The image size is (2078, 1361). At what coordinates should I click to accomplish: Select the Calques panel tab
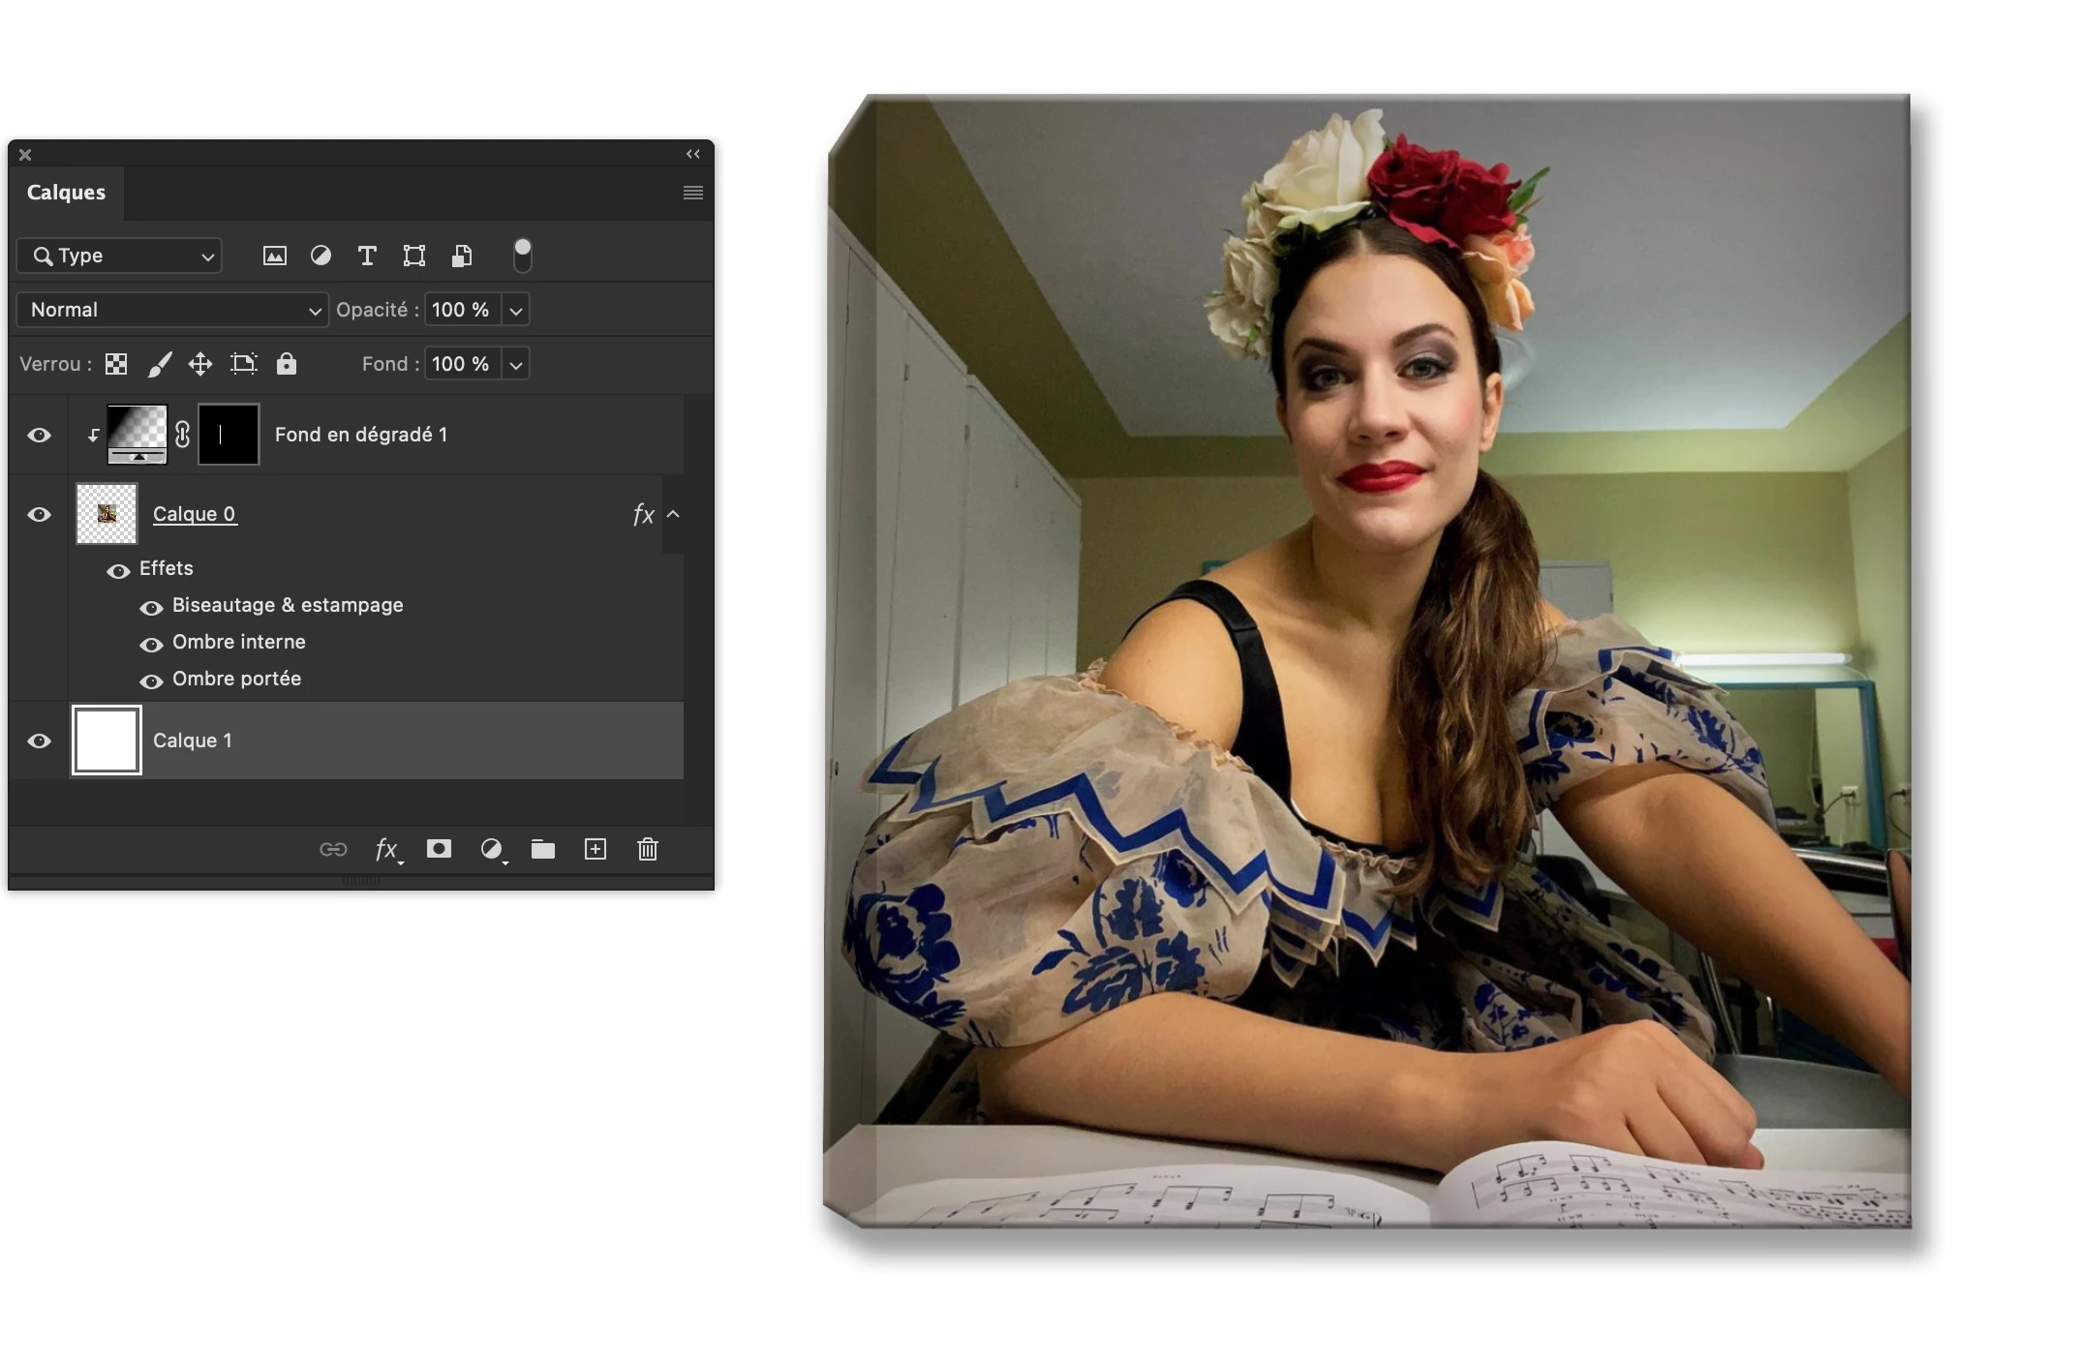[x=66, y=193]
